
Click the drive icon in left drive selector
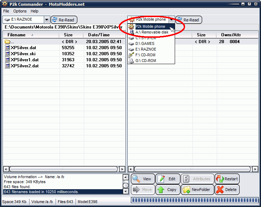coord(7,20)
